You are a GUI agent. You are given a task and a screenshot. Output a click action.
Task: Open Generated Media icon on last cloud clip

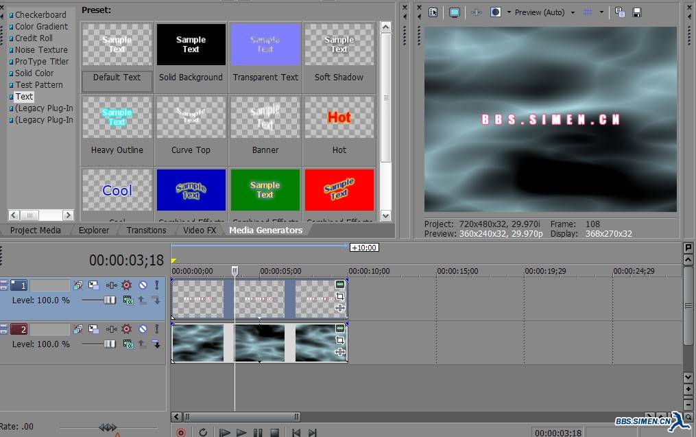pos(340,328)
